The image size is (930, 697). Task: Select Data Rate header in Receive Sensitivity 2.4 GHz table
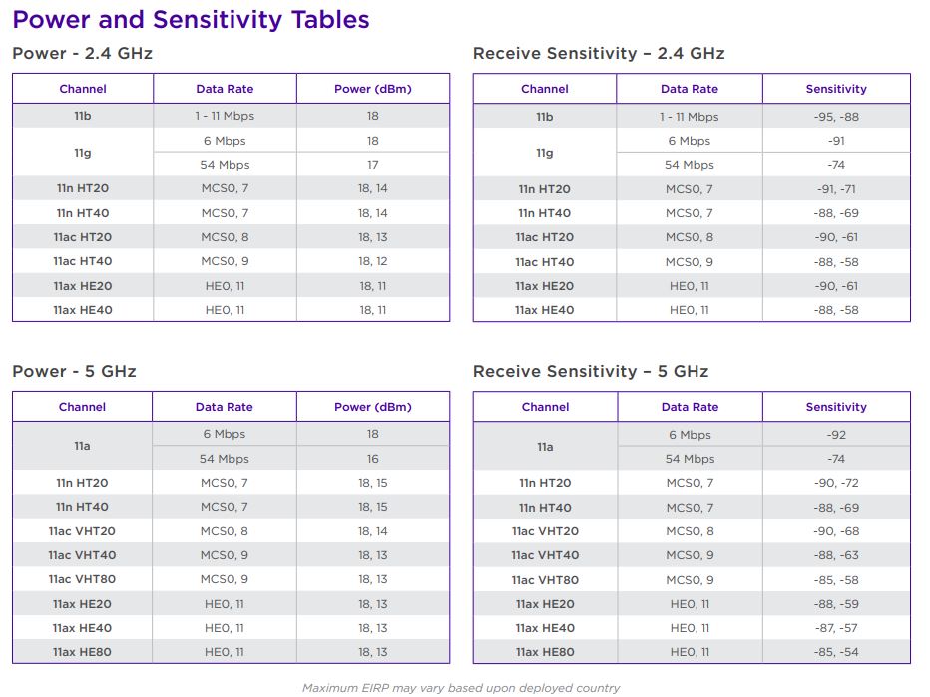pos(689,89)
